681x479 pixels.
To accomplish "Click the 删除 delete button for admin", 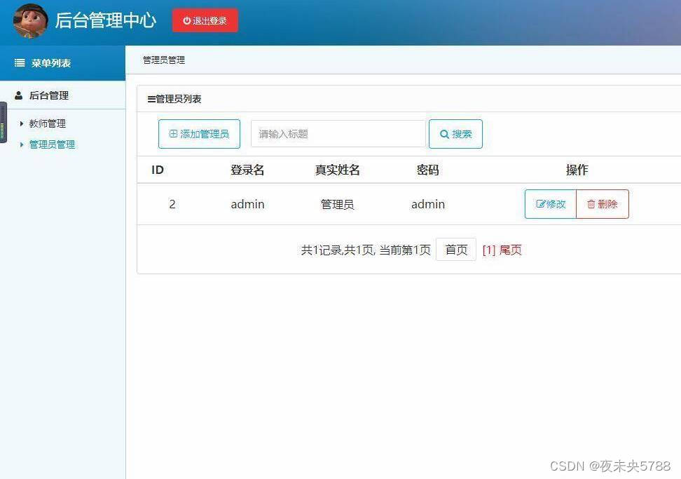I will click(603, 204).
